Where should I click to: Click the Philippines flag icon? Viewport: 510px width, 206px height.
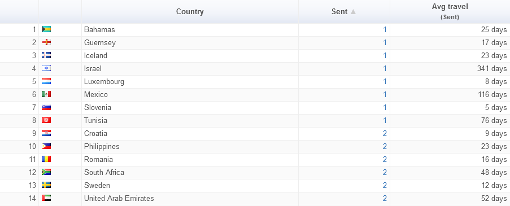coord(46,147)
